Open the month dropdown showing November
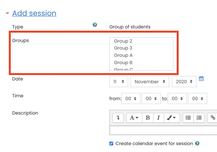 point(150,81)
